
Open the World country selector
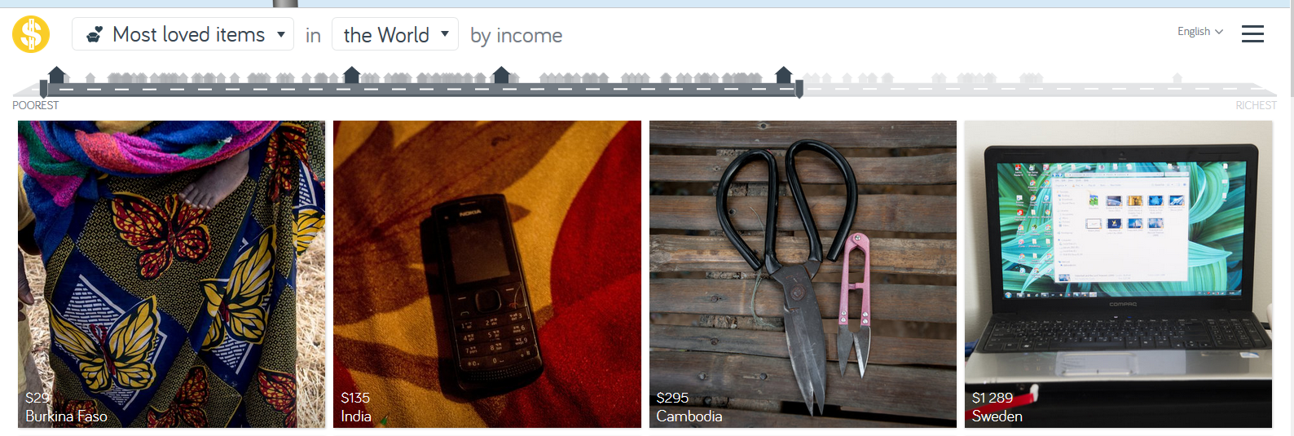[x=395, y=34]
